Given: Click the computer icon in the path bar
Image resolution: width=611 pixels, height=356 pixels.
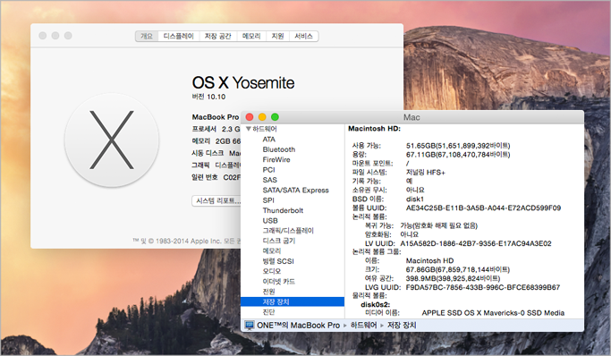Looking at the screenshot, I should coord(250,326).
